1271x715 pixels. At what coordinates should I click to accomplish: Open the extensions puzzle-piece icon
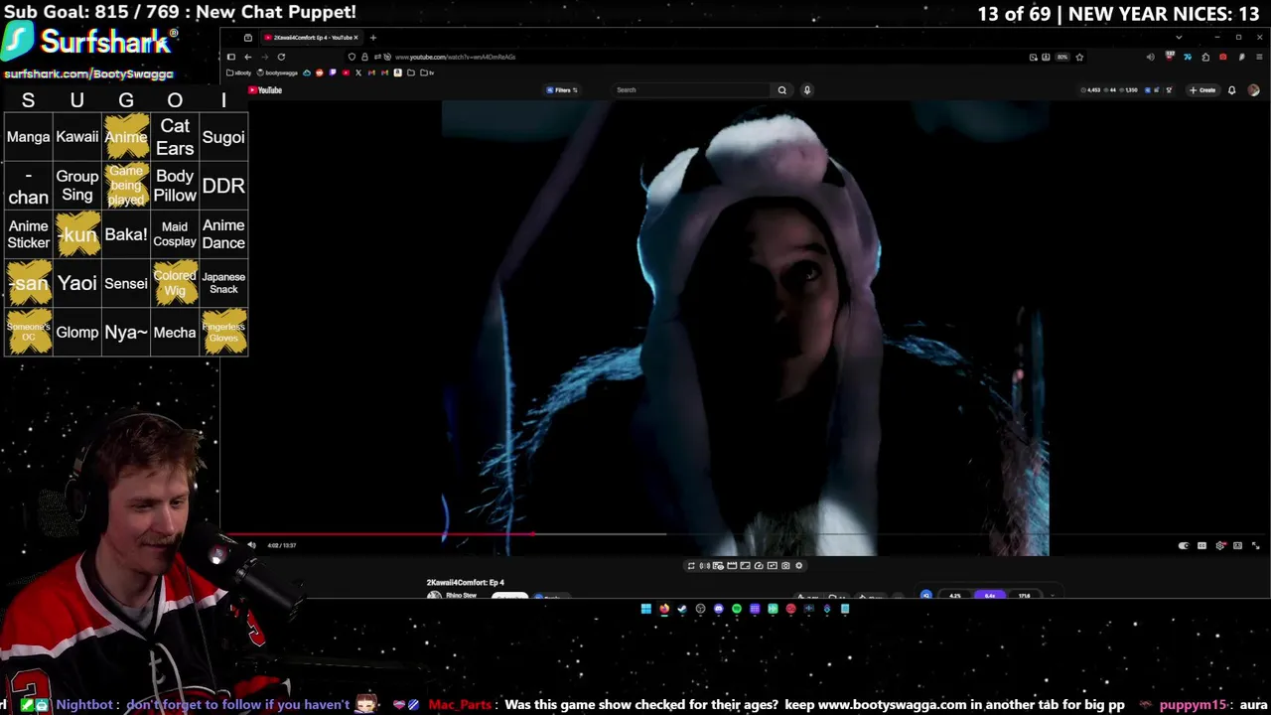click(1205, 57)
